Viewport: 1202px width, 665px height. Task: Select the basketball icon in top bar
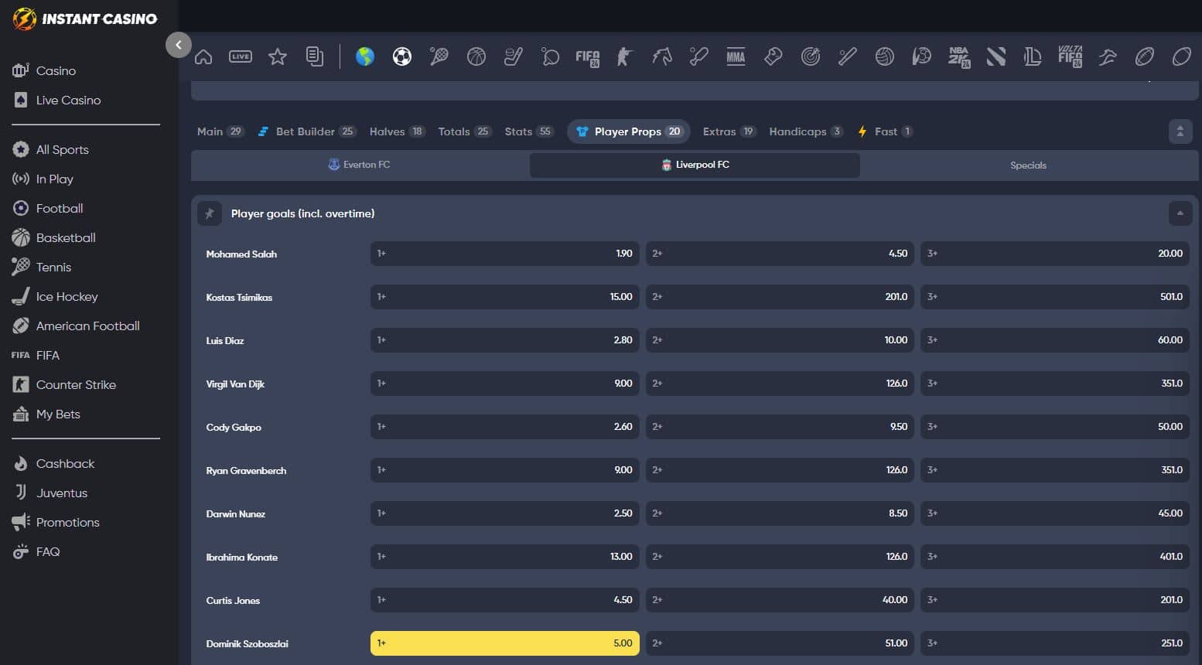pos(476,56)
